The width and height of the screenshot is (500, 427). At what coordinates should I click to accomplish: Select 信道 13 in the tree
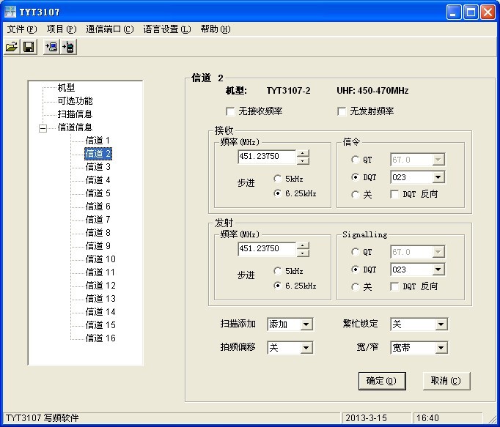click(100, 299)
